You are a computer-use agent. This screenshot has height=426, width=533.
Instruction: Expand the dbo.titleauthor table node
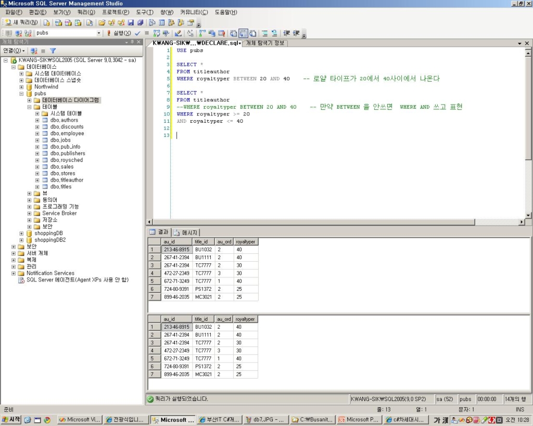click(x=37, y=180)
